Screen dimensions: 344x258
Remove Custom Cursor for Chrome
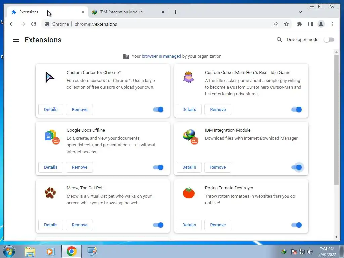pos(79,110)
